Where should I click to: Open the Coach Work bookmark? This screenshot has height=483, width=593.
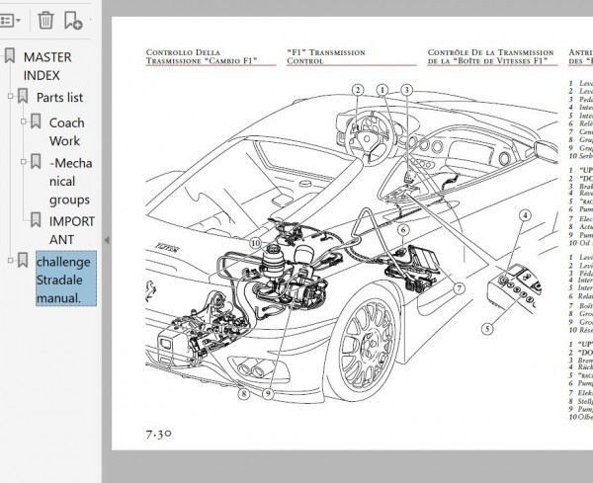point(66,131)
